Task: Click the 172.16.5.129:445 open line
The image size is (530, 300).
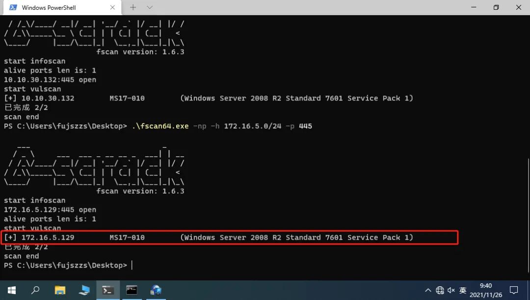Action: pyautogui.click(x=50, y=210)
